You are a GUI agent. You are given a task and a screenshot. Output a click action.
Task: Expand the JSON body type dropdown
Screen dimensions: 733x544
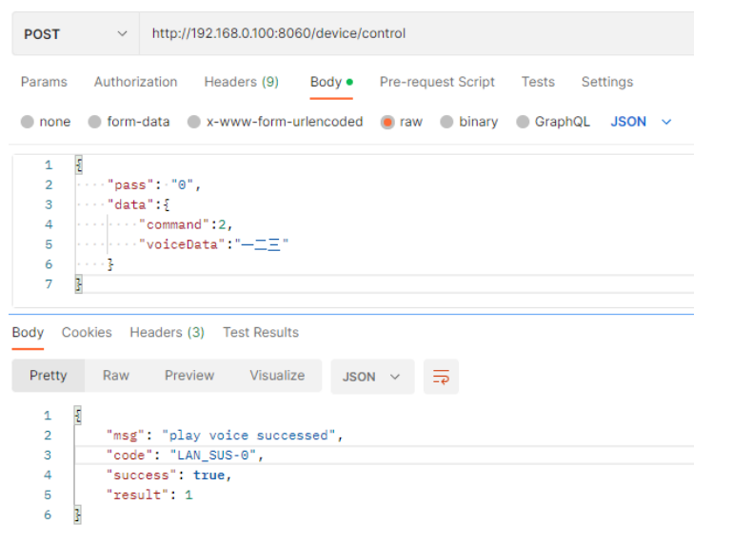point(641,122)
